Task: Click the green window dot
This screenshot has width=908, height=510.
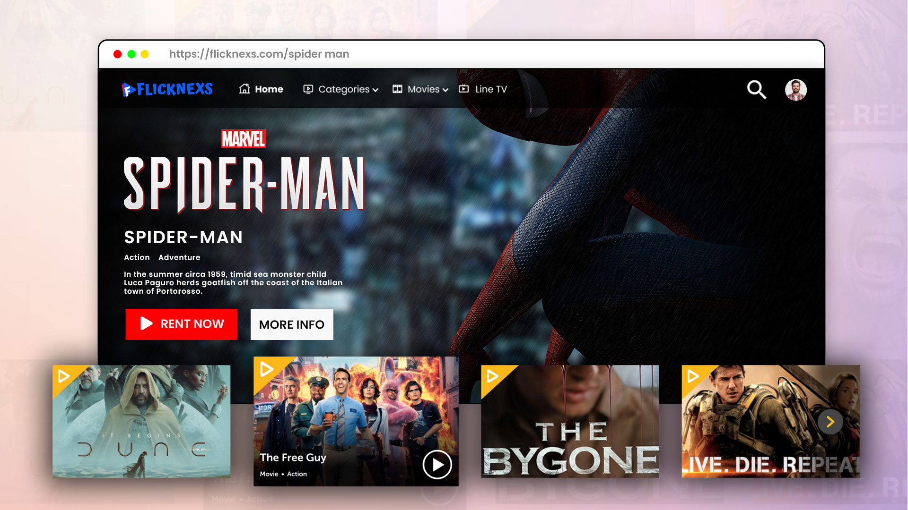Action: [x=131, y=54]
